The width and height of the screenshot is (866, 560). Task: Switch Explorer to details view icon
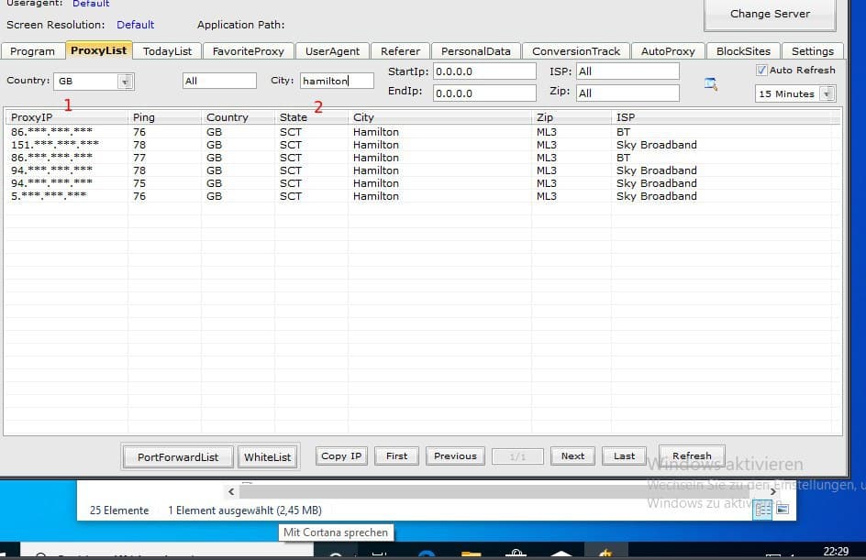tap(762, 510)
